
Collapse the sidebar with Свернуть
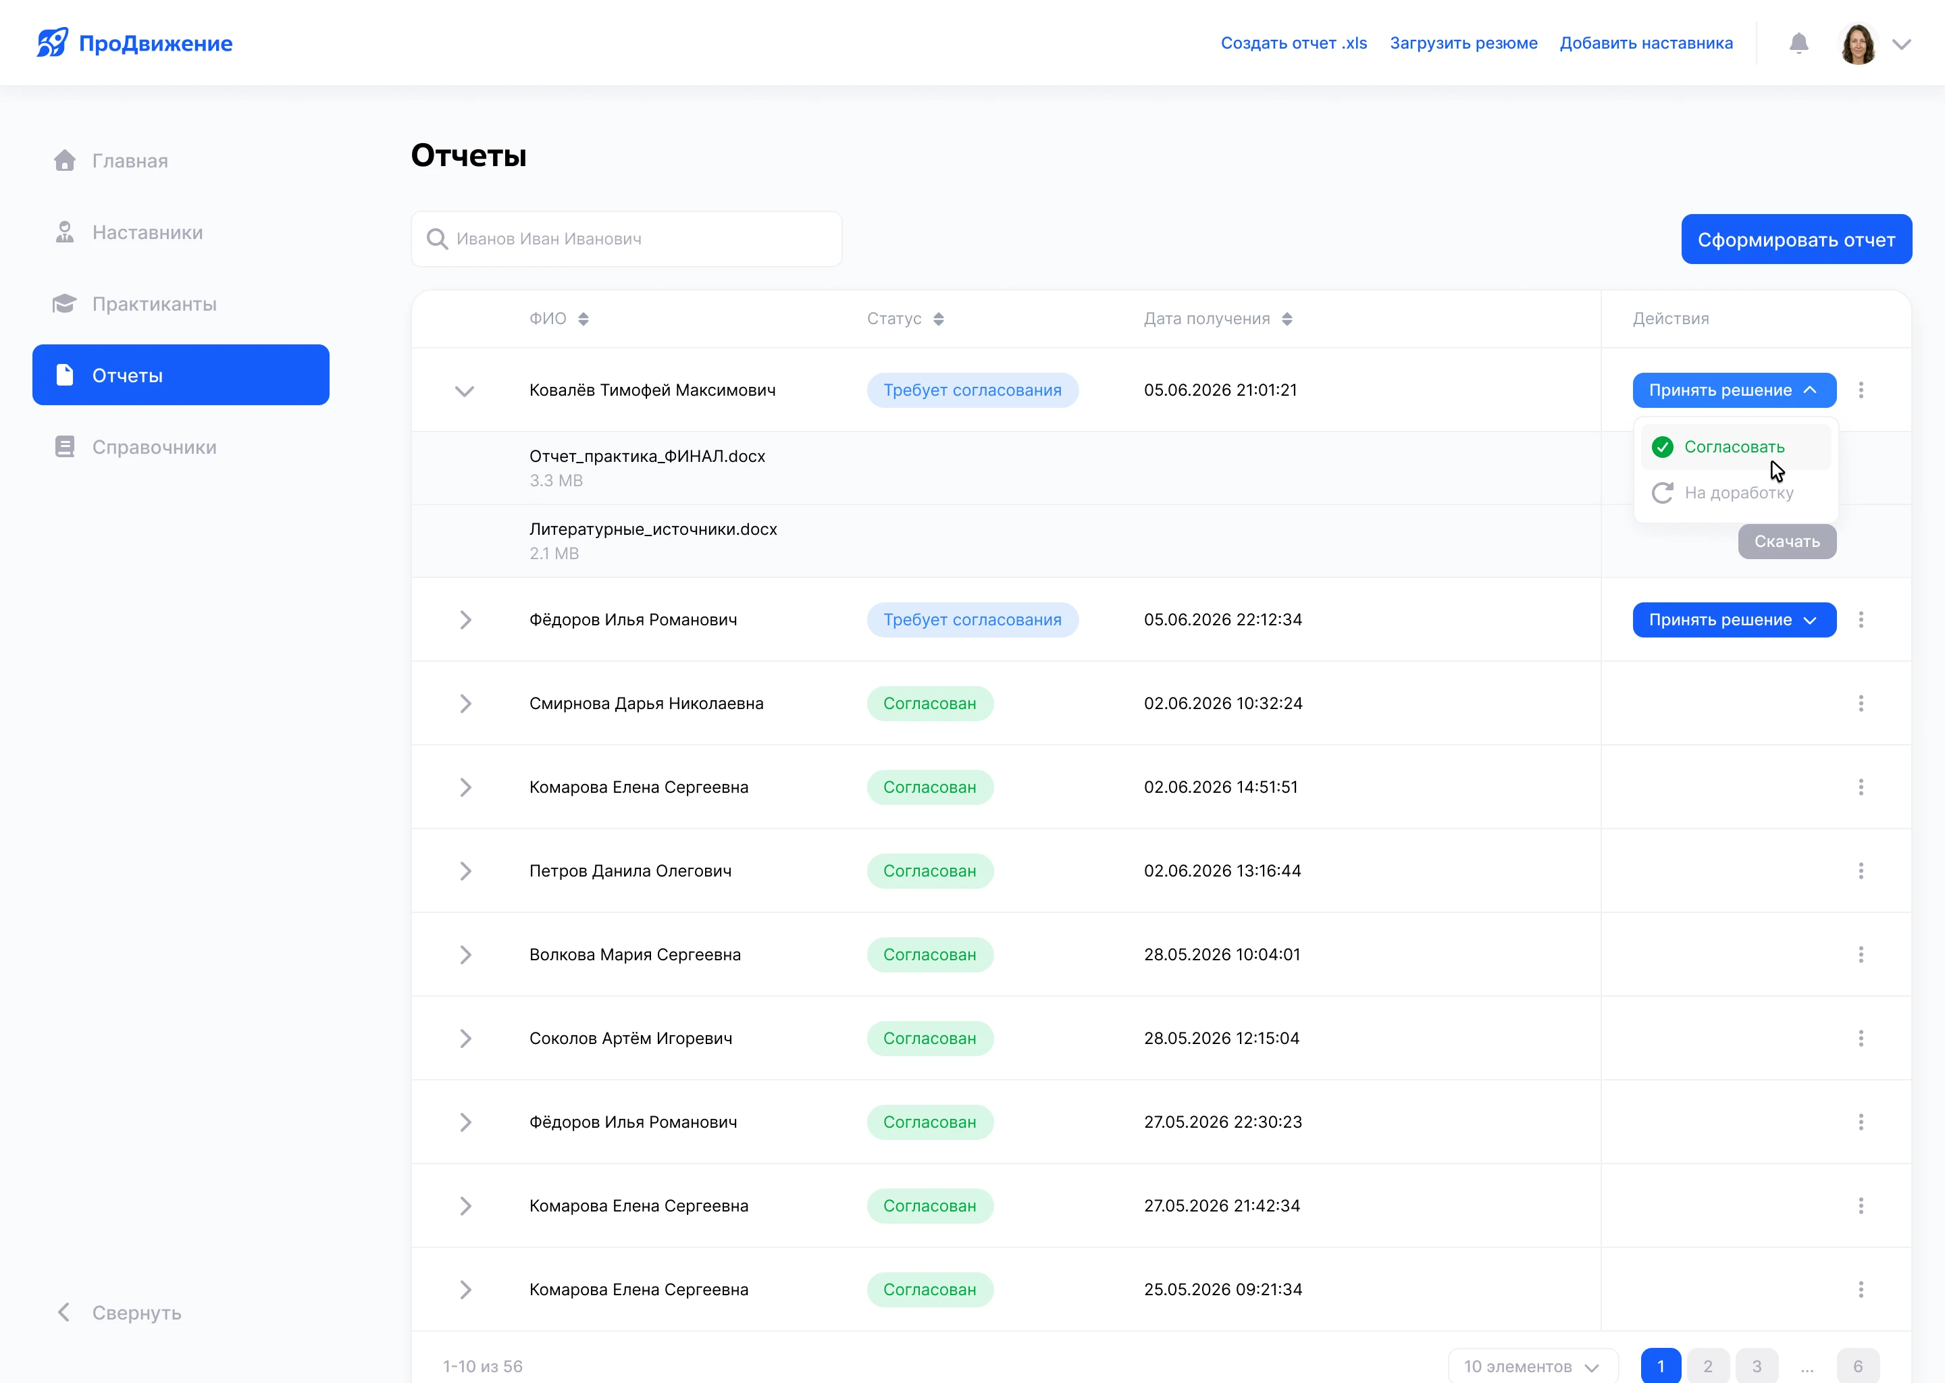pyautogui.click(x=120, y=1312)
